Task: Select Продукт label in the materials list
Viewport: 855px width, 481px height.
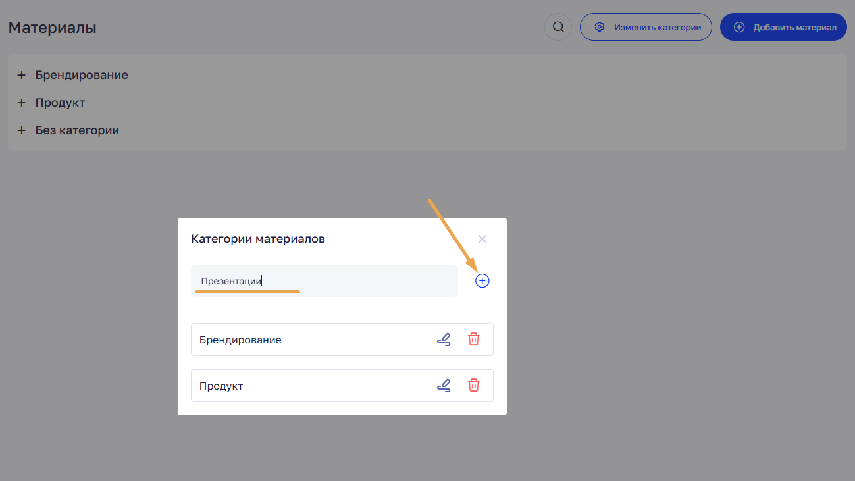Action: pyautogui.click(x=61, y=103)
